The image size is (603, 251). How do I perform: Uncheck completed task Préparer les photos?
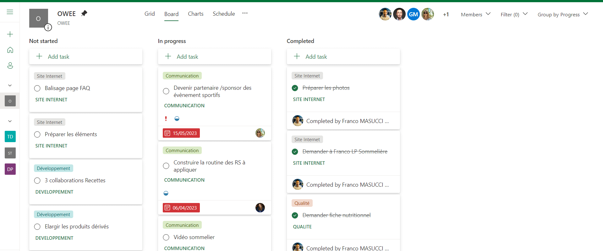tap(295, 88)
